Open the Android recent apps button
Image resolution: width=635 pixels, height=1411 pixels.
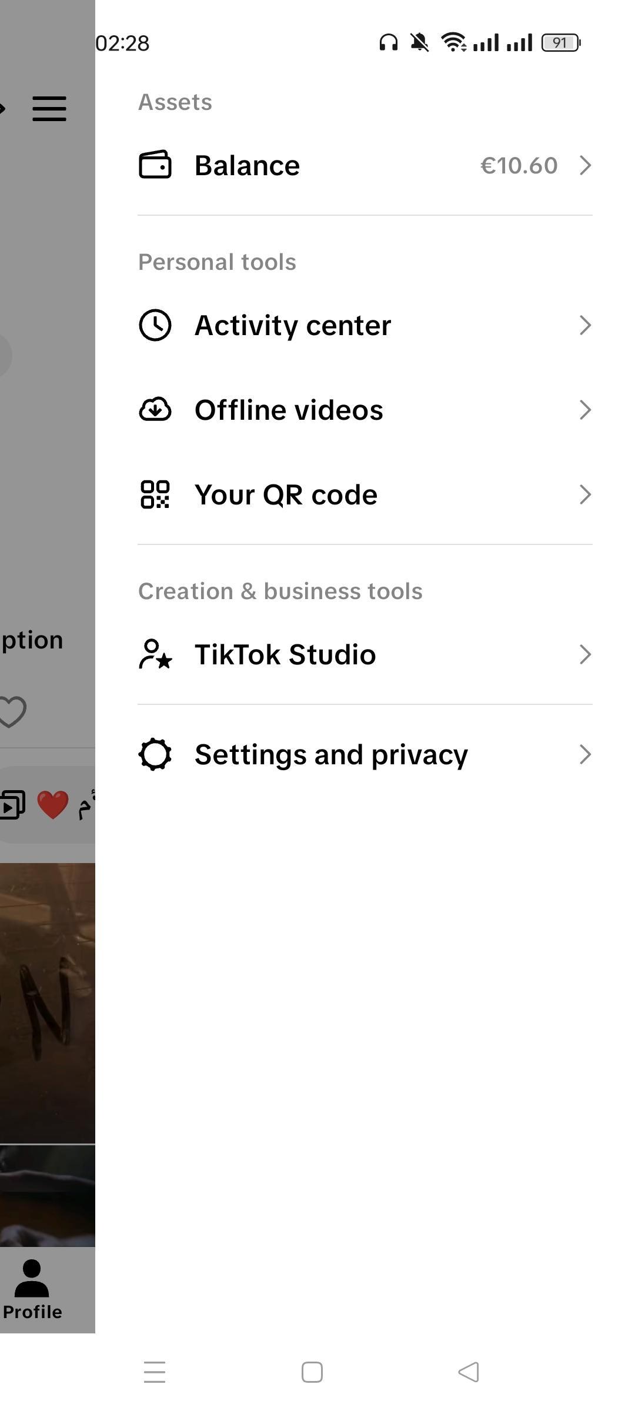click(155, 1372)
